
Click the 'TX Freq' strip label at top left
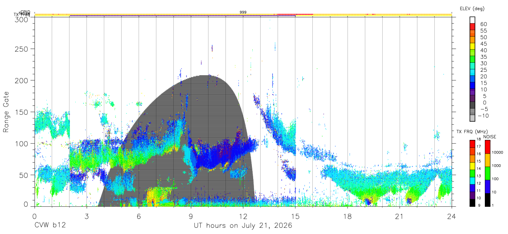tap(22, 15)
